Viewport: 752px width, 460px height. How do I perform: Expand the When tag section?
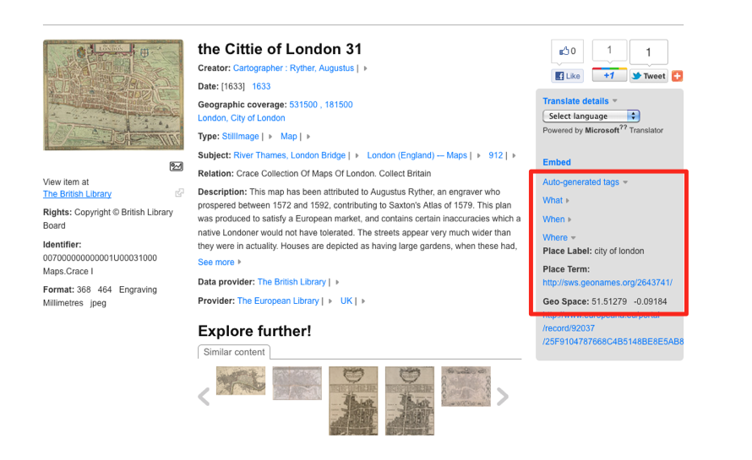coord(557,219)
